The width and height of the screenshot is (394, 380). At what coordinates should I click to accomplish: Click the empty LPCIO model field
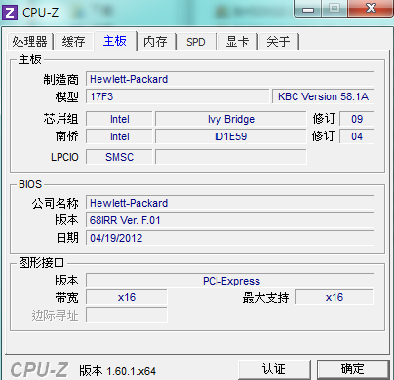click(x=231, y=157)
